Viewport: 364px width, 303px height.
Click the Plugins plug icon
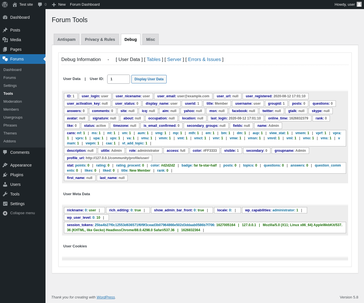point(5,175)
